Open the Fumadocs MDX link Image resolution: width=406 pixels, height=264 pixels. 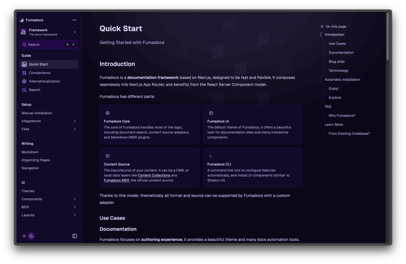116,180
